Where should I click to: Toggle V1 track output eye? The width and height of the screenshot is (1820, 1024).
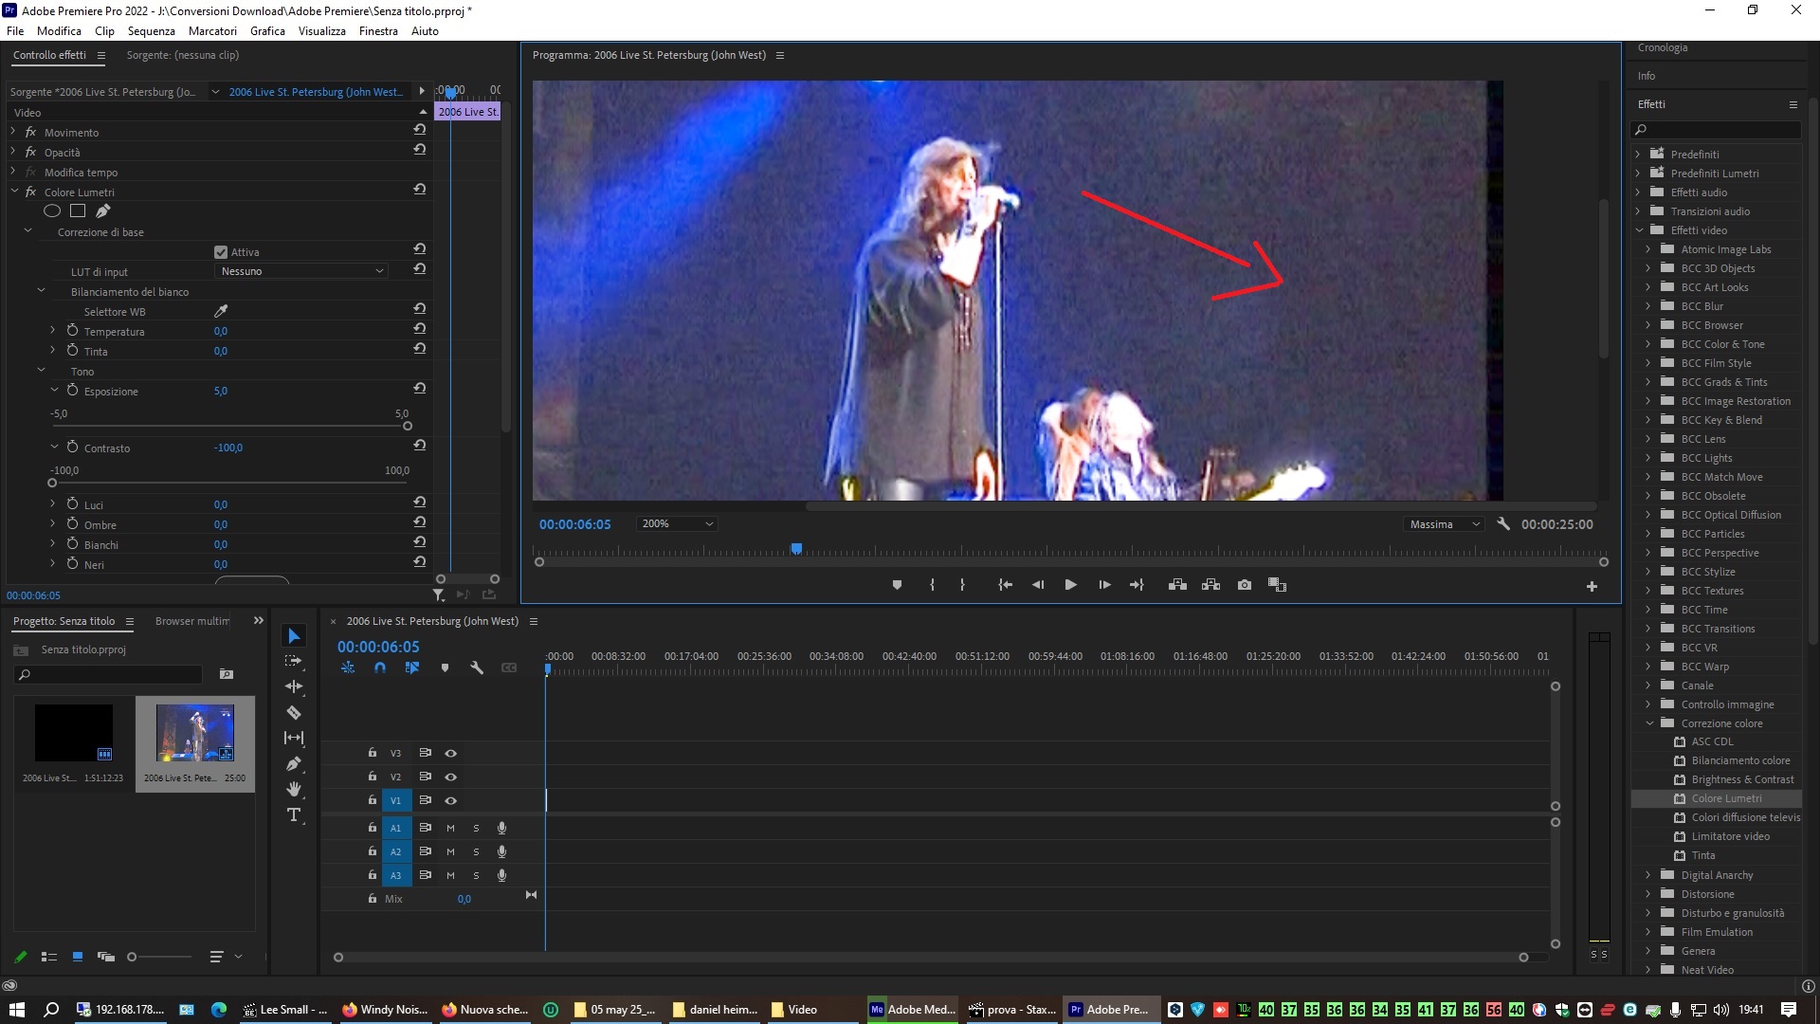tap(451, 800)
